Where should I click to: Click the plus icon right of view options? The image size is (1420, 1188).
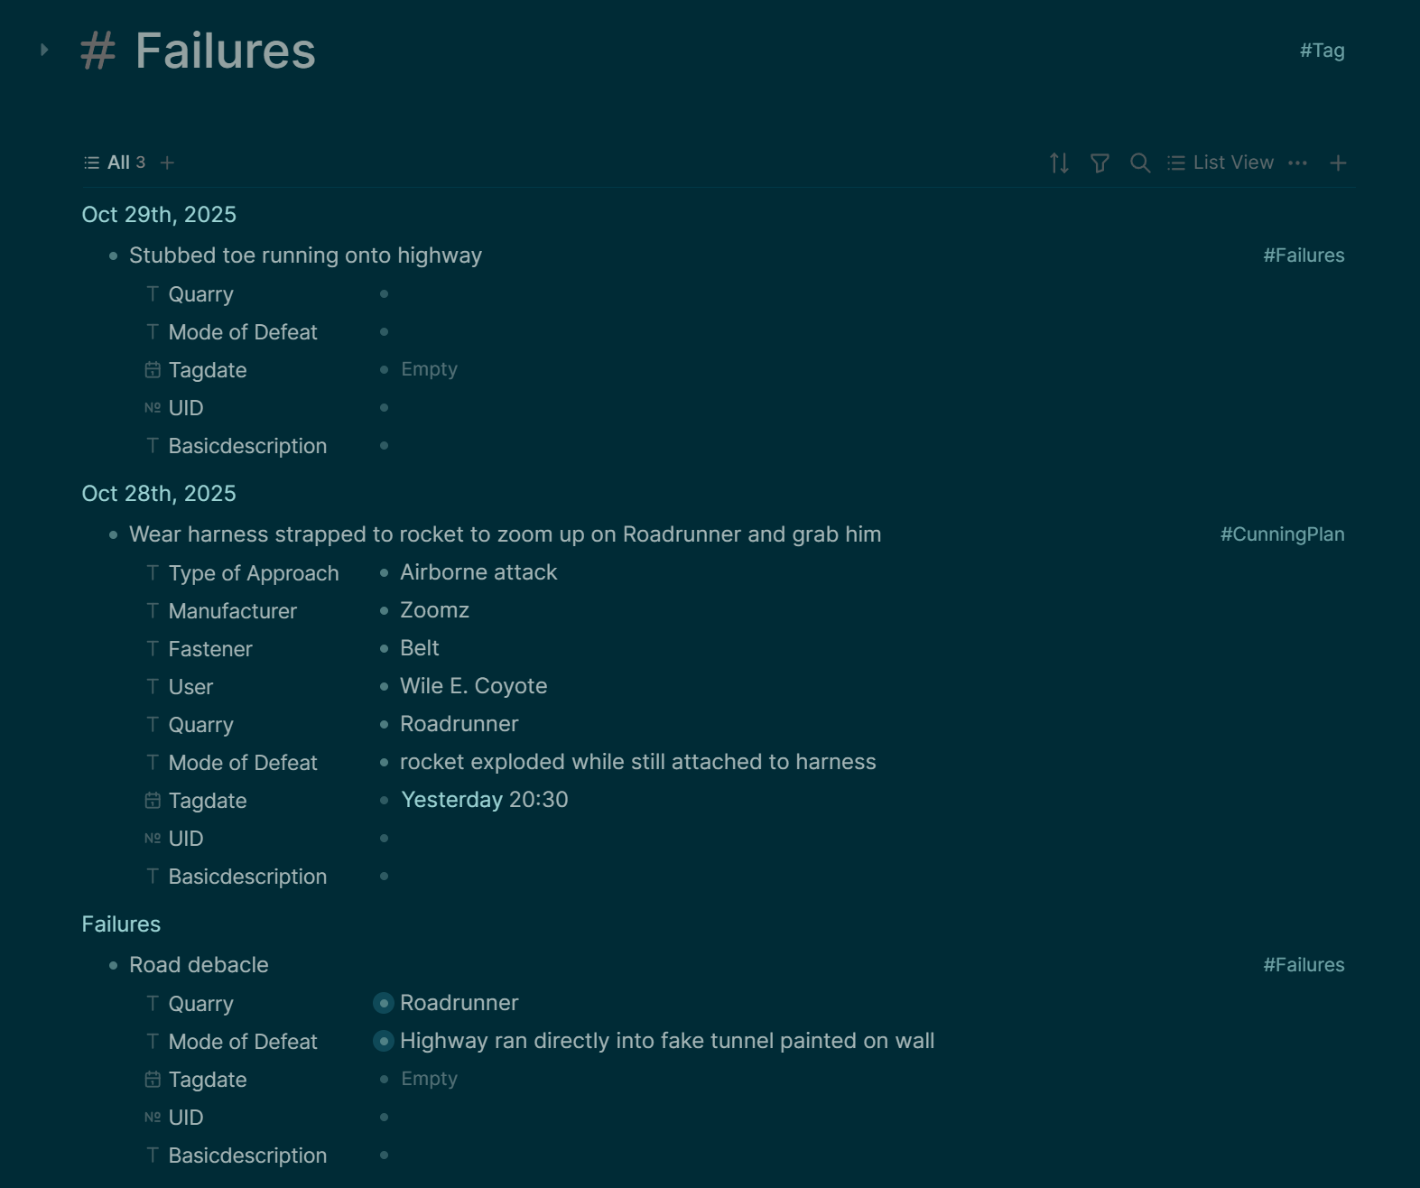[x=1338, y=163]
